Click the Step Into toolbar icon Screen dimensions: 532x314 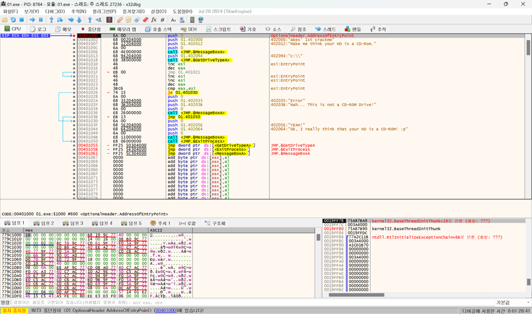coord(51,20)
